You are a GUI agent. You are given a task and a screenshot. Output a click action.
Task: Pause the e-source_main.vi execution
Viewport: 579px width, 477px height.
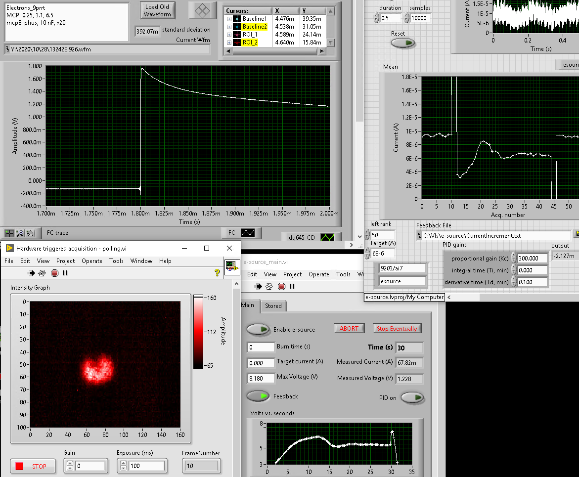pyautogui.click(x=292, y=286)
